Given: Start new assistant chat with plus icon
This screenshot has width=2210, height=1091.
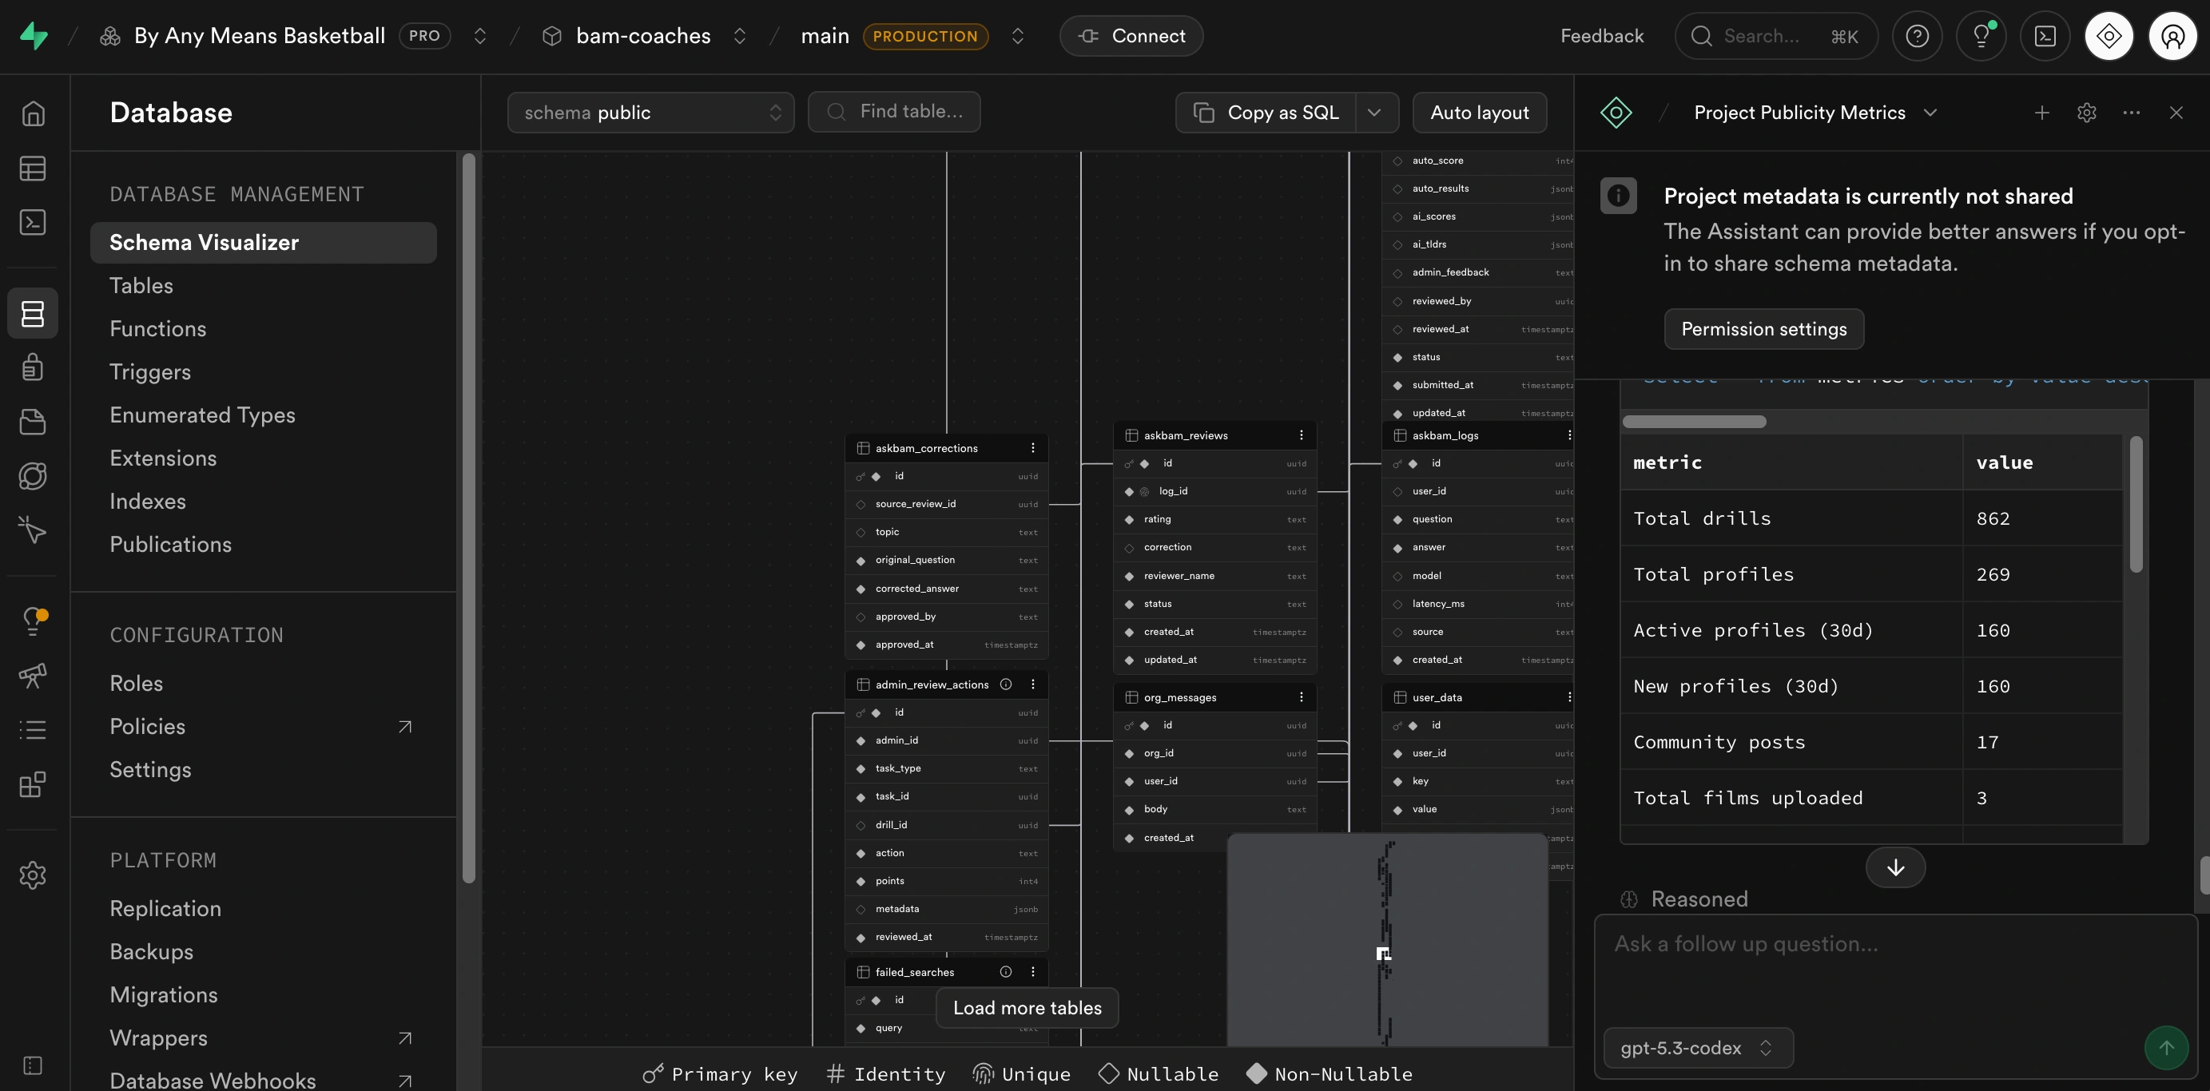Looking at the screenshot, I should 2042,113.
